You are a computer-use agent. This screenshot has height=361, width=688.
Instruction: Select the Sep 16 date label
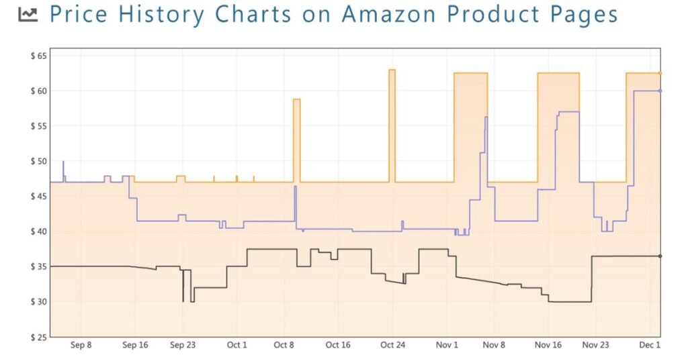(135, 345)
